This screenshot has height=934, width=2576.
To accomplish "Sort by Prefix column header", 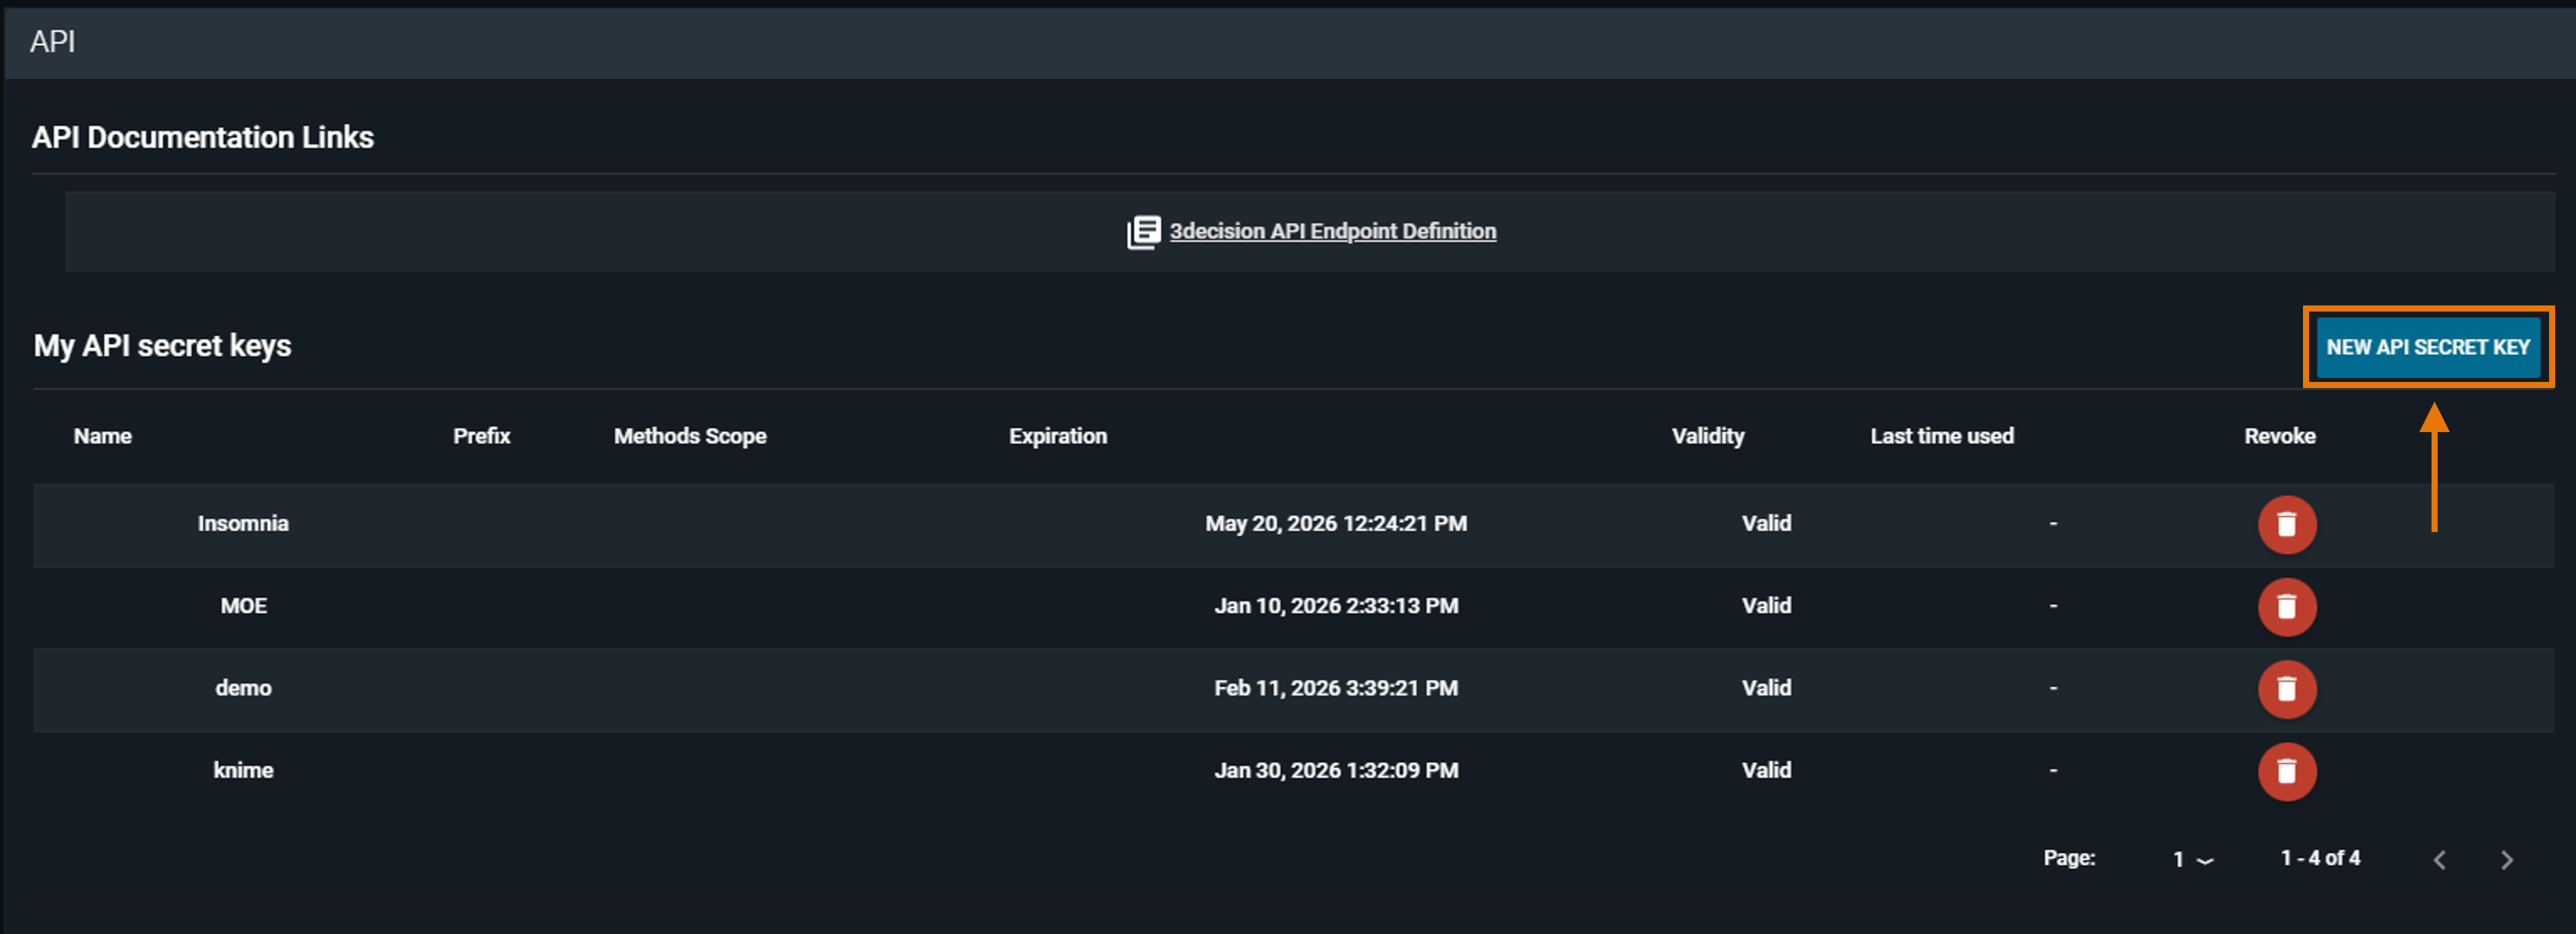I will pos(481,436).
